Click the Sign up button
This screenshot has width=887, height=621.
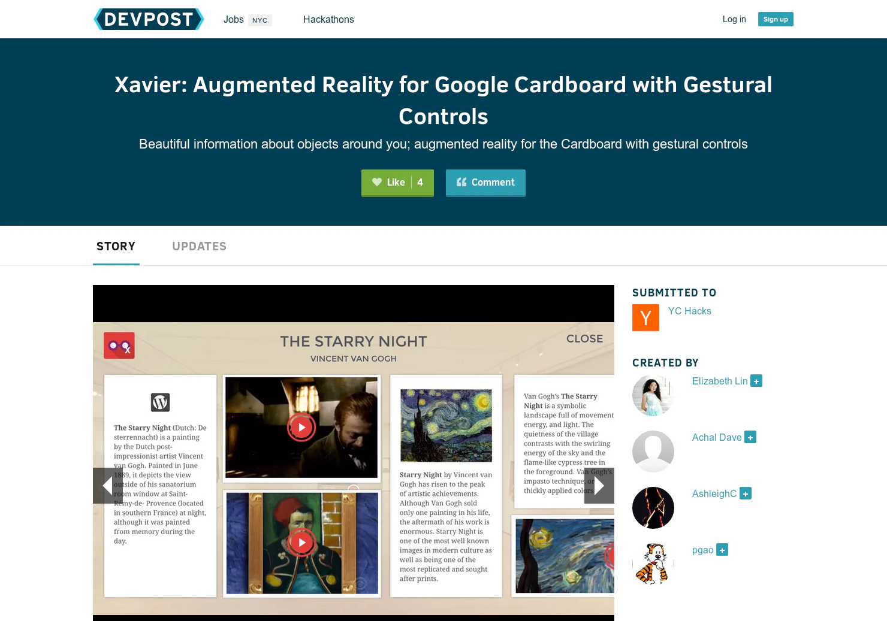coord(776,19)
